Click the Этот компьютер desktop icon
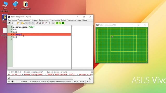166x93 pixels. (x=5, y=6)
